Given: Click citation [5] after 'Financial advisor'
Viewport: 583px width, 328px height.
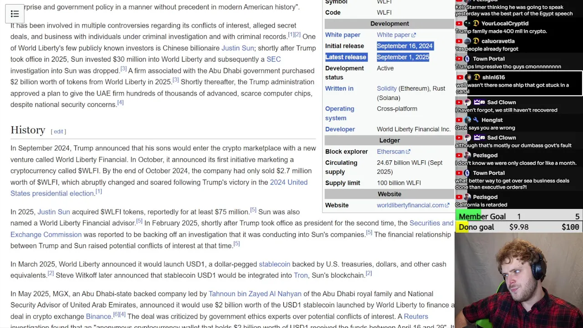Looking at the screenshot, I should pos(139,221).
